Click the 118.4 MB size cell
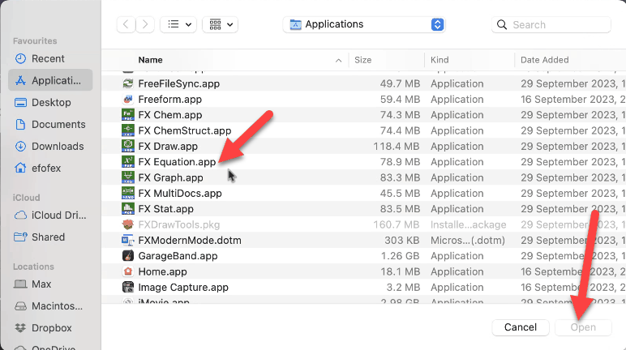The image size is (626, 350). (397, 147)
